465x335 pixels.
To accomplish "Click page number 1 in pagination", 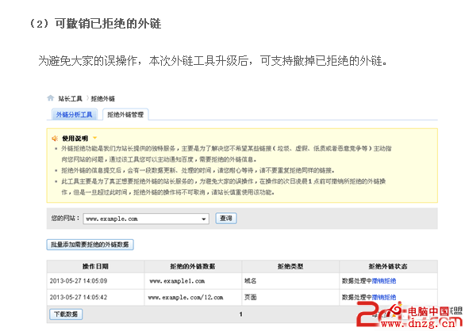I will click(x=240, y=314).
